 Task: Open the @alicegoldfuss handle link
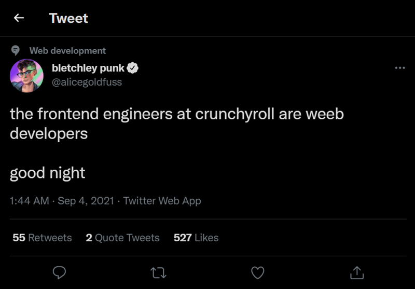[87, 82]
